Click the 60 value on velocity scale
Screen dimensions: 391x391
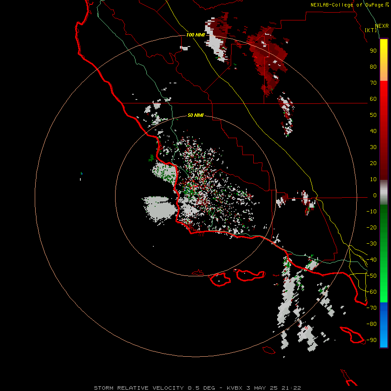pyautogui.click(x=373, y=99)
